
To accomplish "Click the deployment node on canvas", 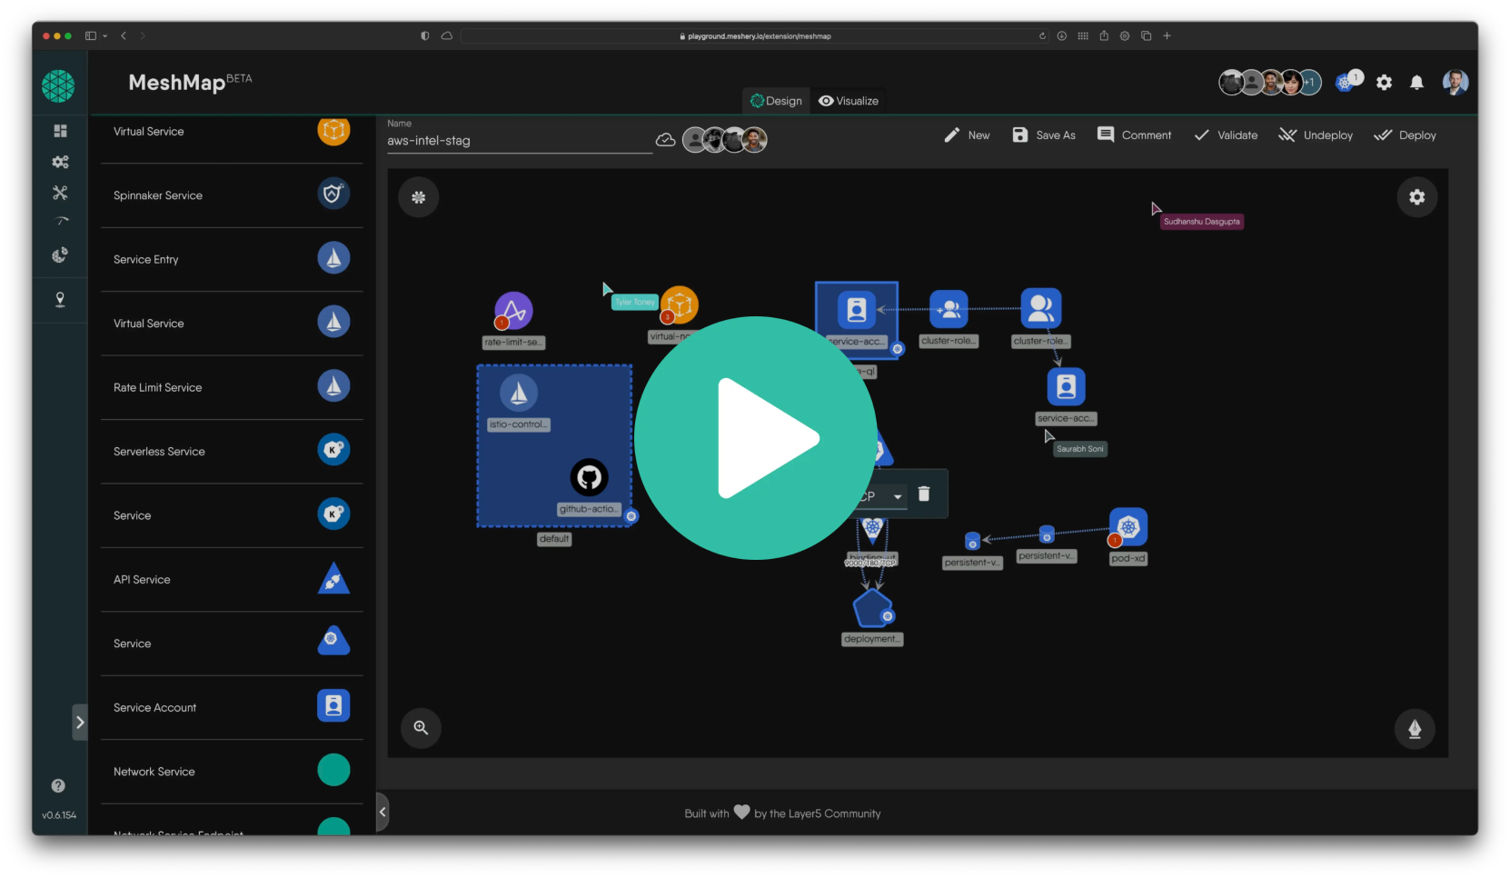I will [x=872, y=608].
